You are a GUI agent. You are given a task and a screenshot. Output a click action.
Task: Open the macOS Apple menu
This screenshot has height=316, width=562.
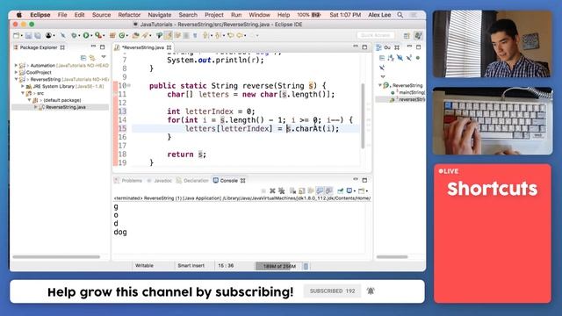click(19, 15)
